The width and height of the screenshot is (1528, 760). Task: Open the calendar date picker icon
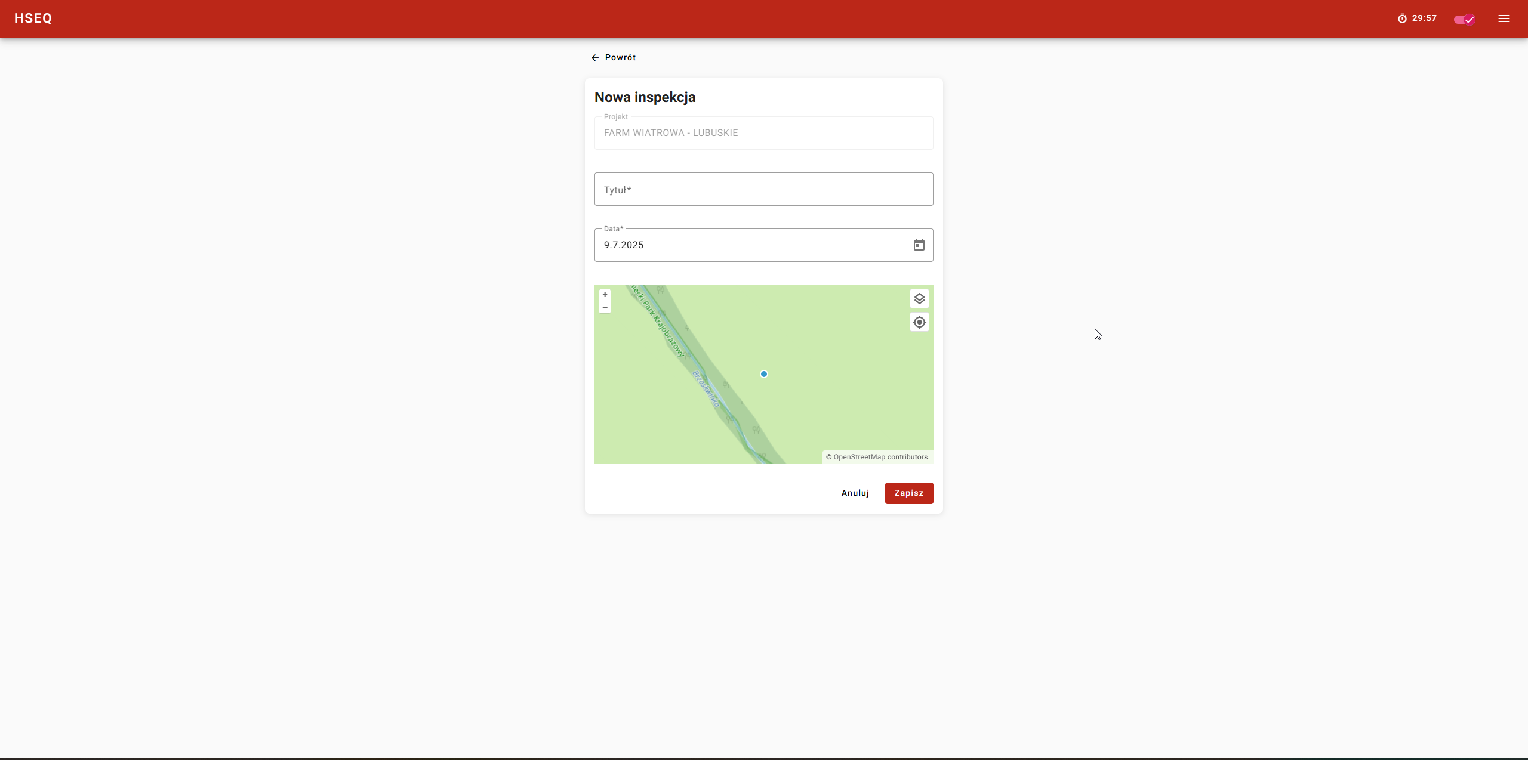pyautogui.click(x=919, y=245)
